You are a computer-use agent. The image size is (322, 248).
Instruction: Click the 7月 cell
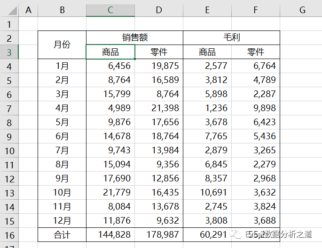(x=62, y=150)
